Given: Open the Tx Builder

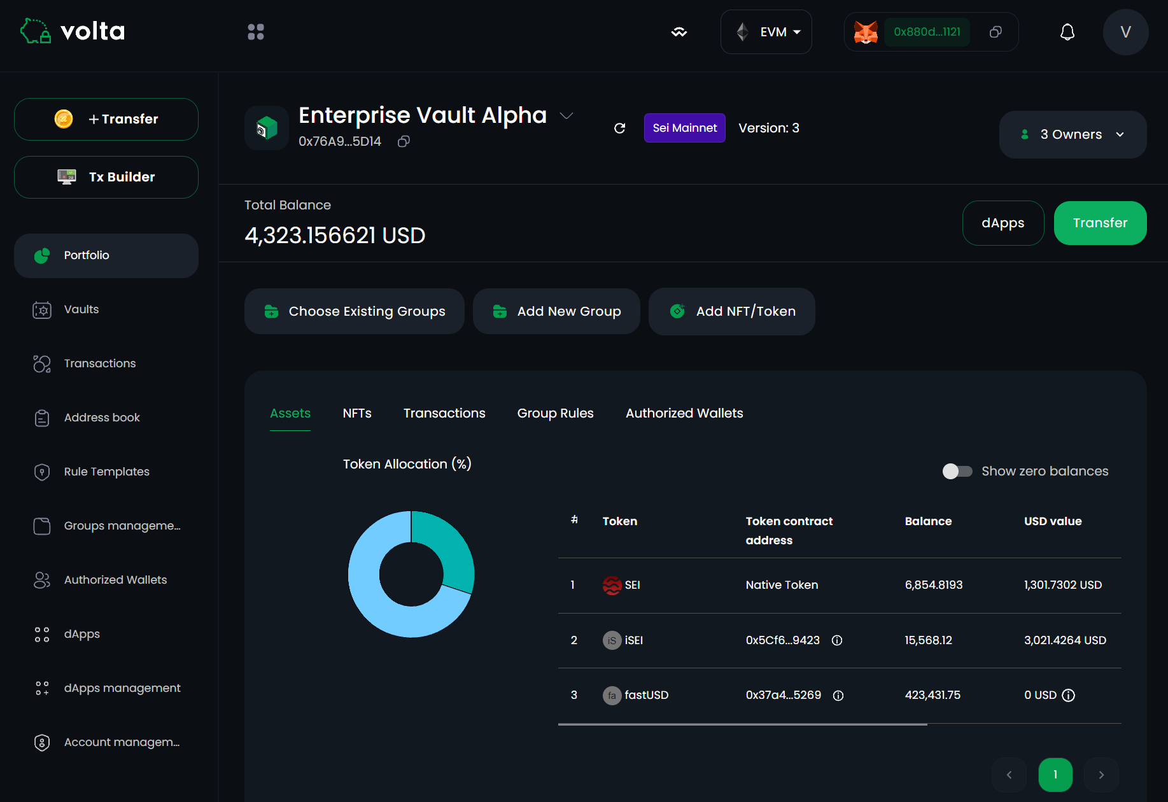Looking at the screenshot, I should pos(106,177).
